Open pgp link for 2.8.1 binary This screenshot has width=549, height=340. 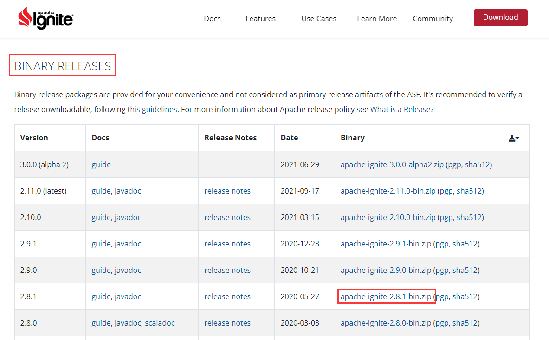[x=442, y=296]
